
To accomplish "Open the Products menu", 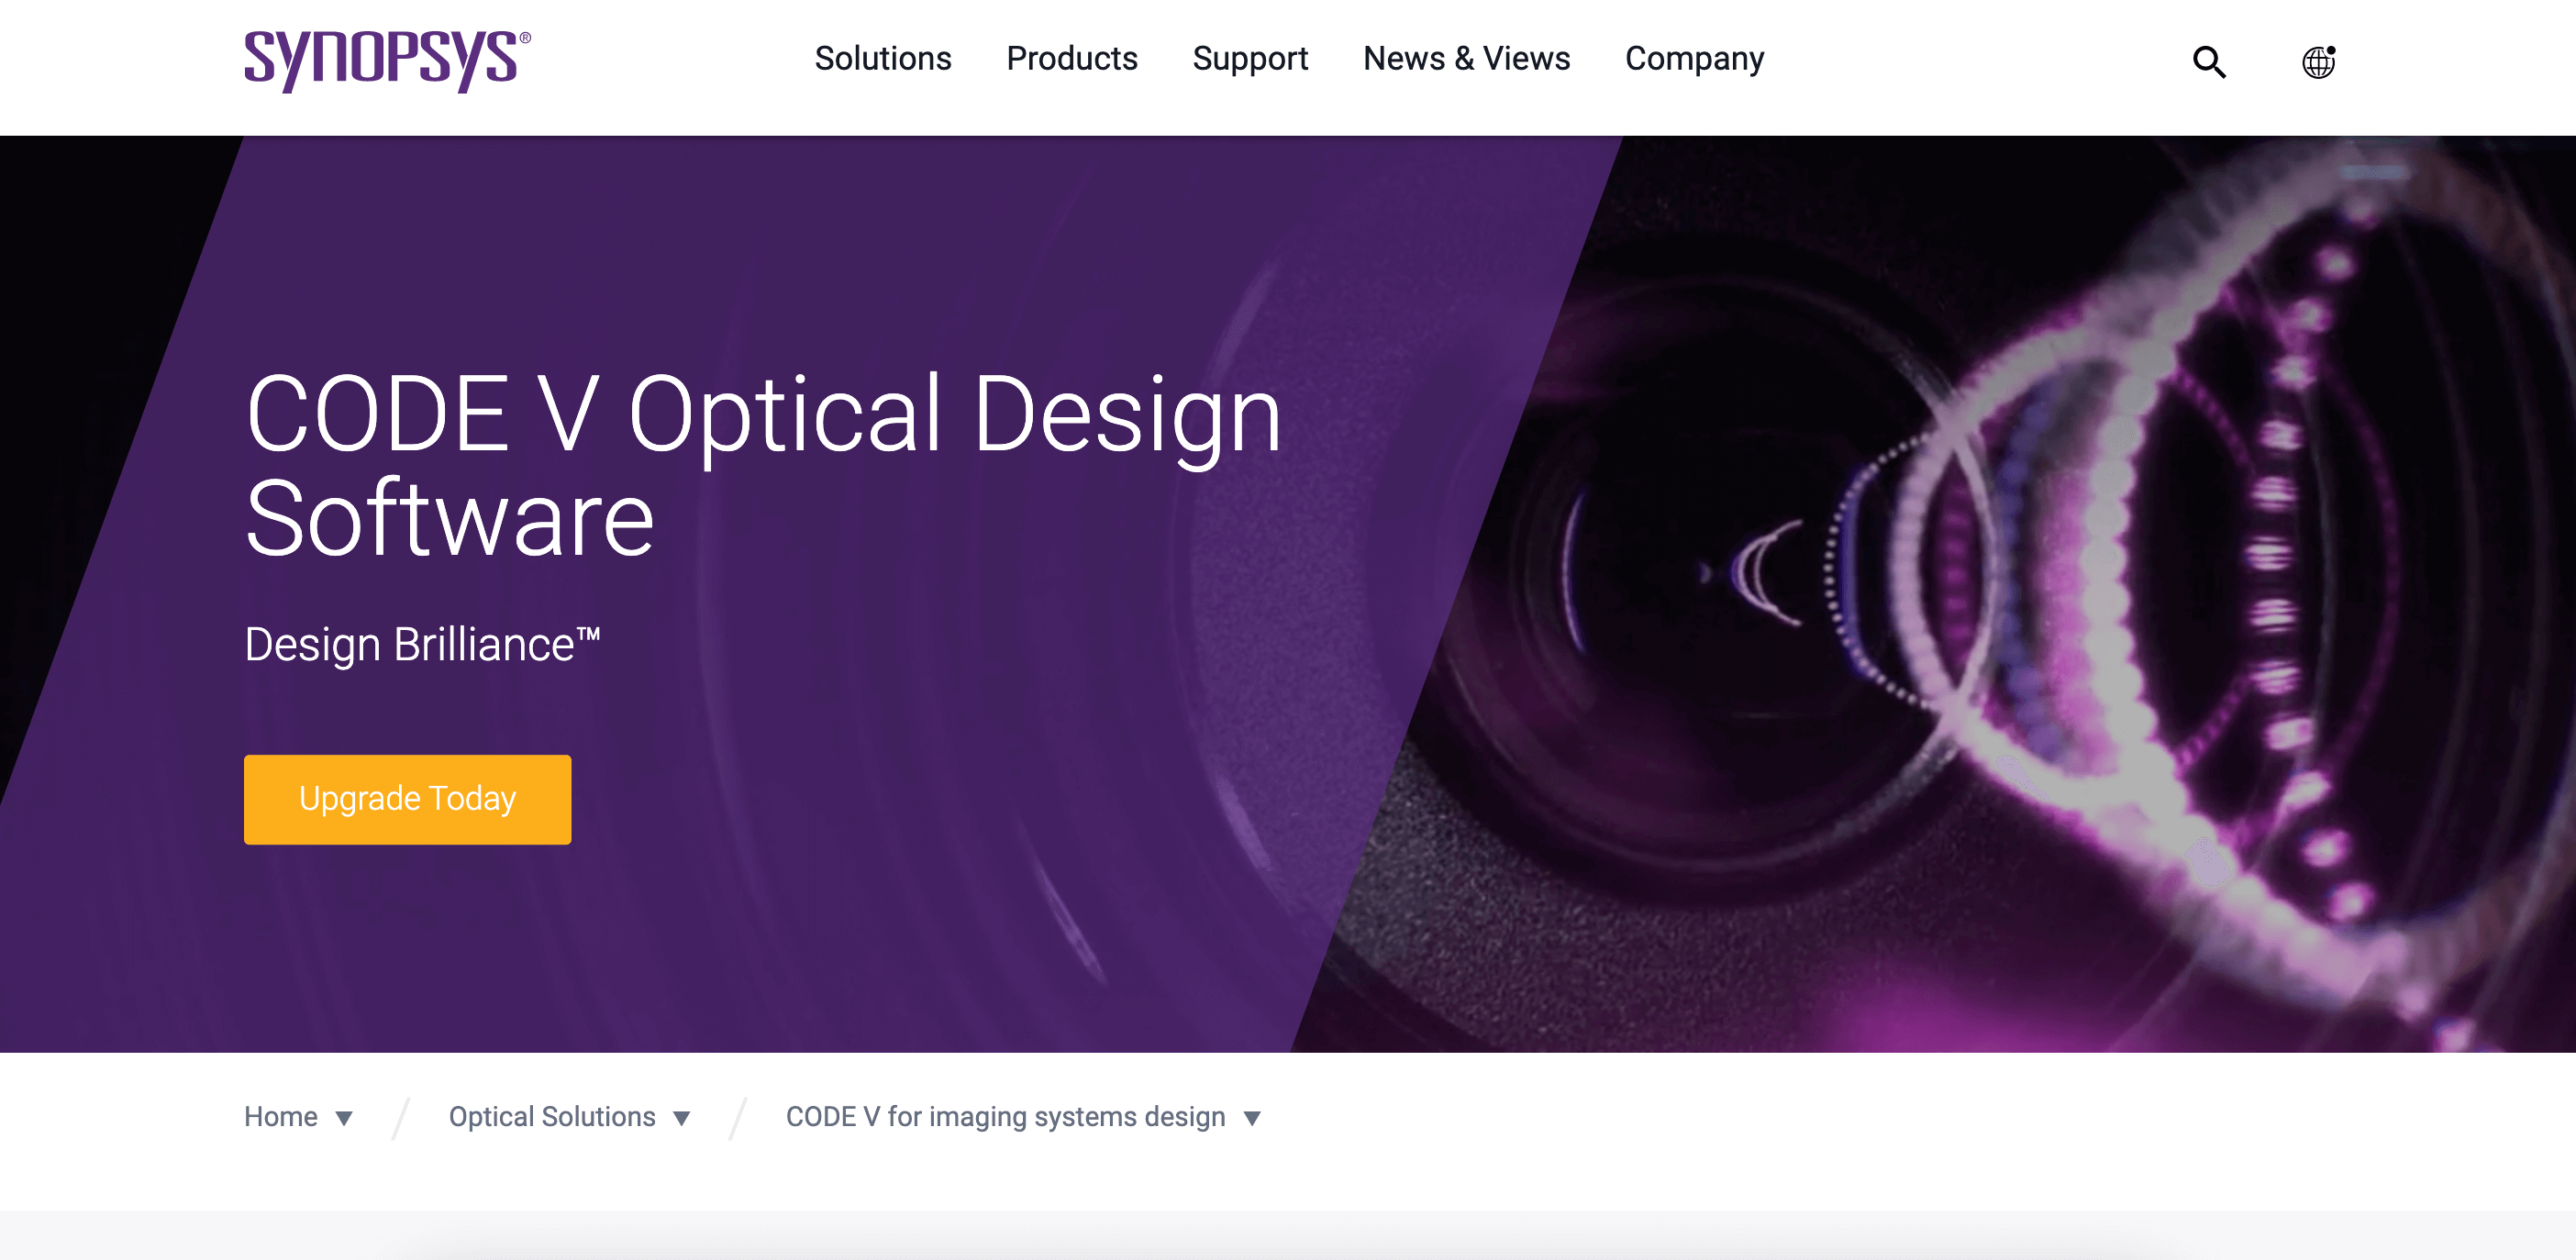I will pos(1071,59).
